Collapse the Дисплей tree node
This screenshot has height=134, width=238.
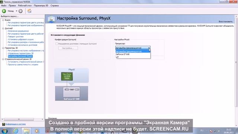pos(3,28)
